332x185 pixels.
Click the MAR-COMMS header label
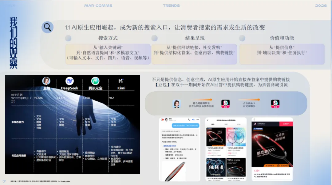coord(98,6)
